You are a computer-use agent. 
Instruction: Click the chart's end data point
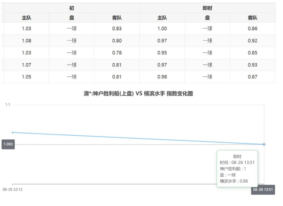pos(264,144)
